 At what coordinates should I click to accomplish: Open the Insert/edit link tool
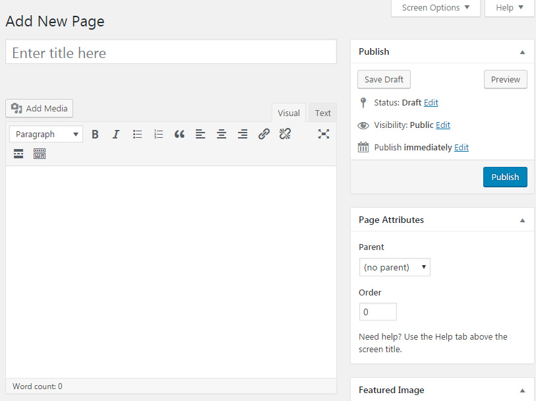coord(264,134)
